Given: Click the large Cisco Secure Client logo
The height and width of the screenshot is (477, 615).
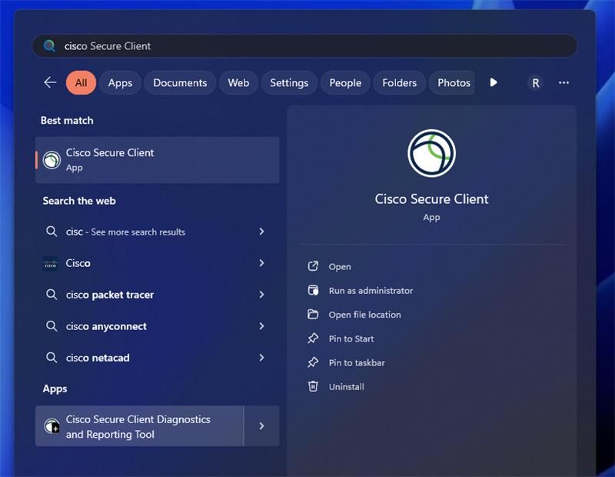Looking at the screenshot, I should point(431,153).
